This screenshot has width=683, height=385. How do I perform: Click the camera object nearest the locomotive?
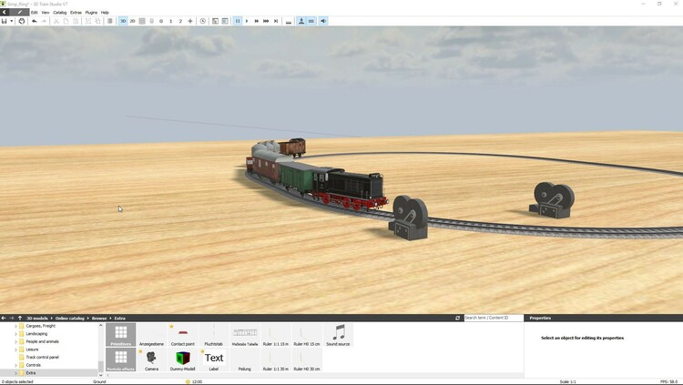[x=409, y=218]
